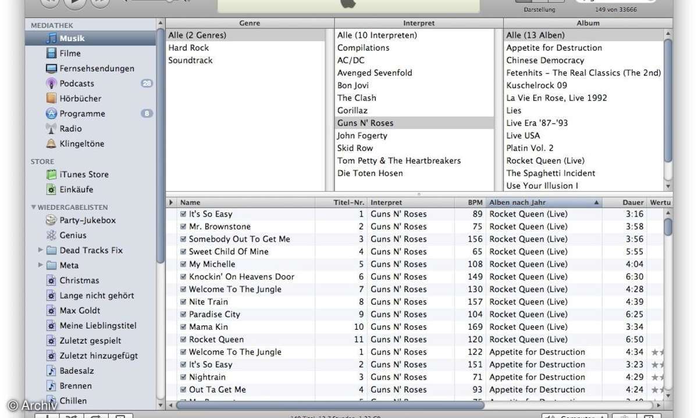Select the Meta folder icon
The image size is (698, 418).
pos(51,265)
